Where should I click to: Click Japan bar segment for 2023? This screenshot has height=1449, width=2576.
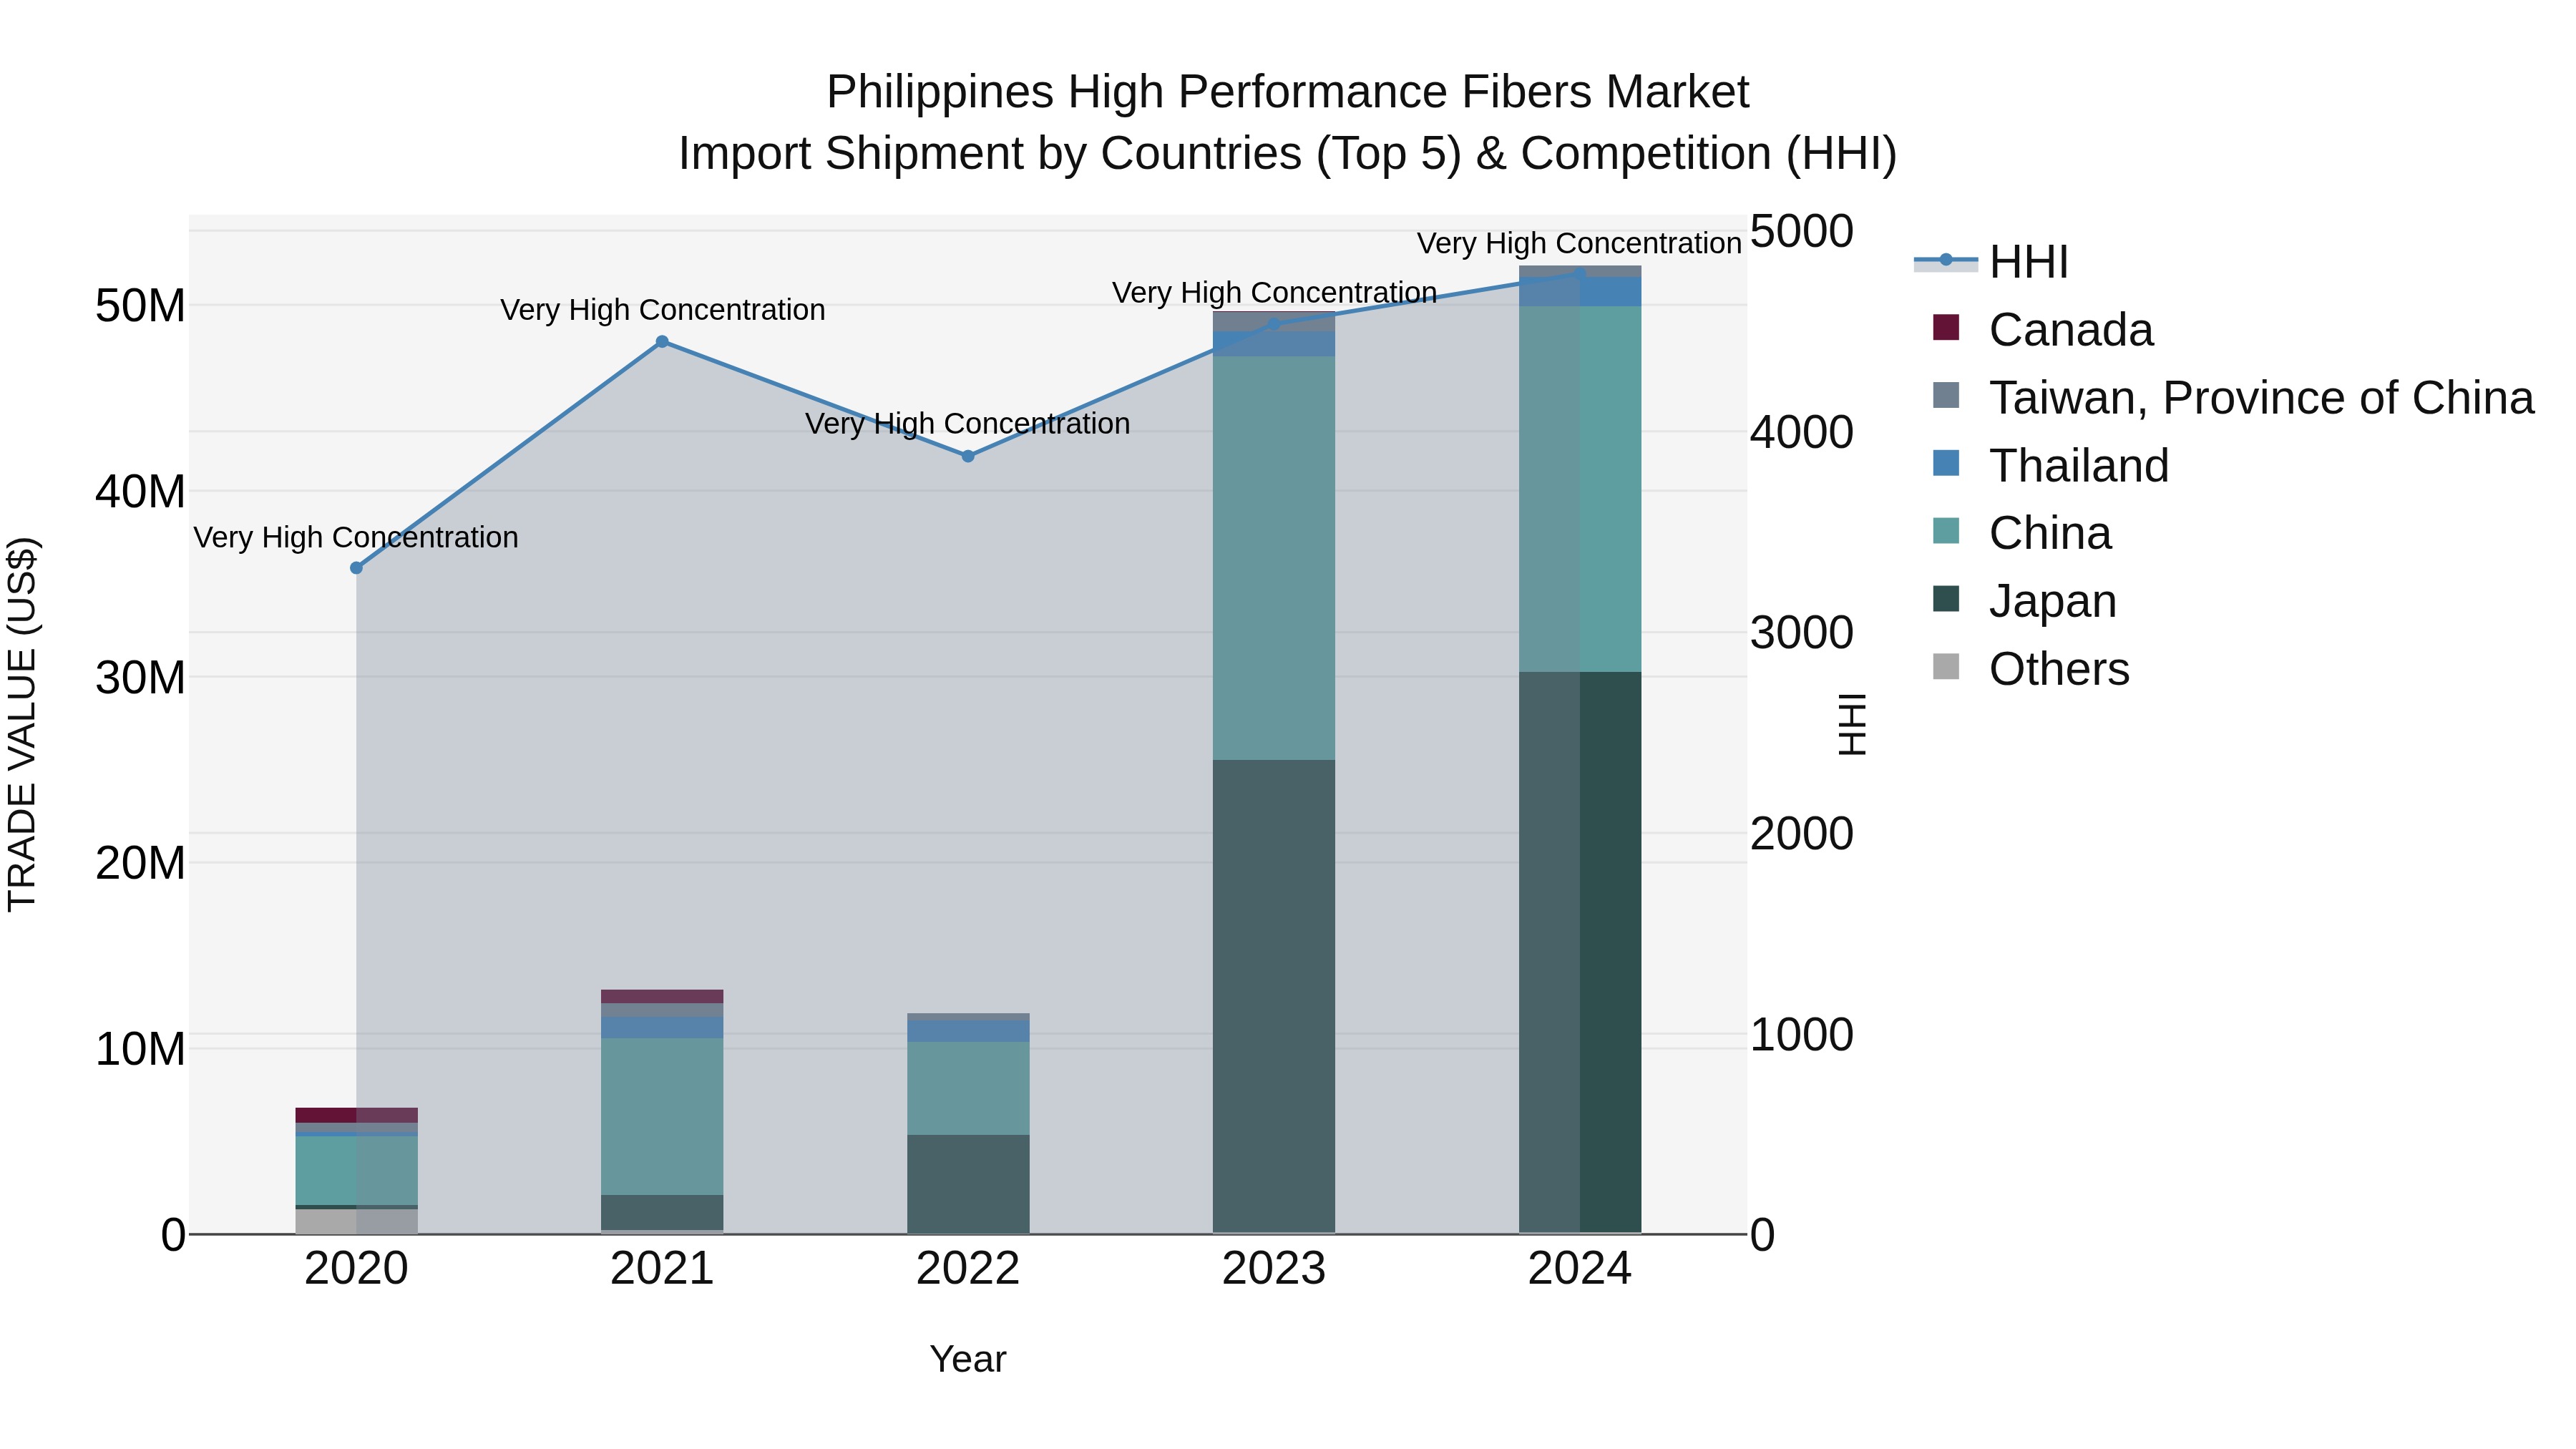(1274, 996)
